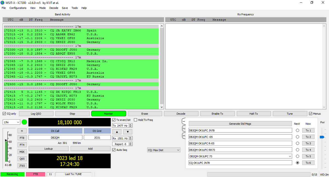Click the Enable Tx button
The image size is (329, 177).
[217, 114]
